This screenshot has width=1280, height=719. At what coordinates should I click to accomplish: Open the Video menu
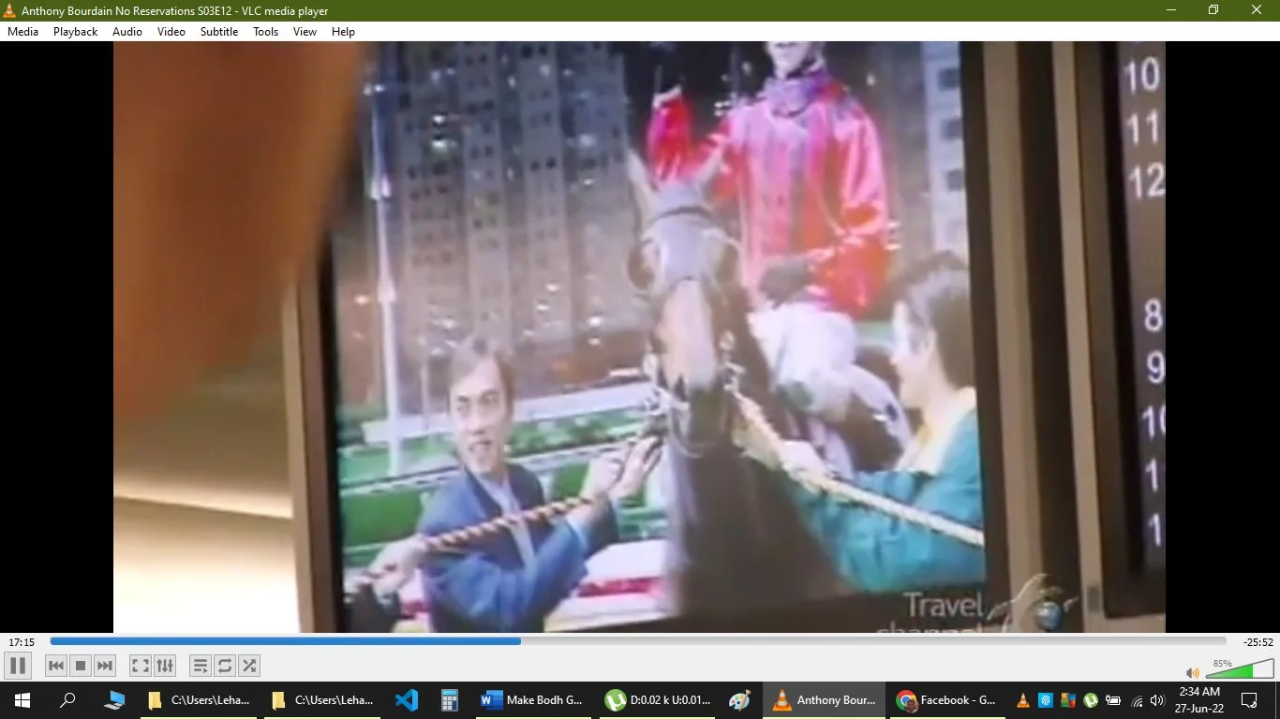pyautogui.click(x=171, y=32)
